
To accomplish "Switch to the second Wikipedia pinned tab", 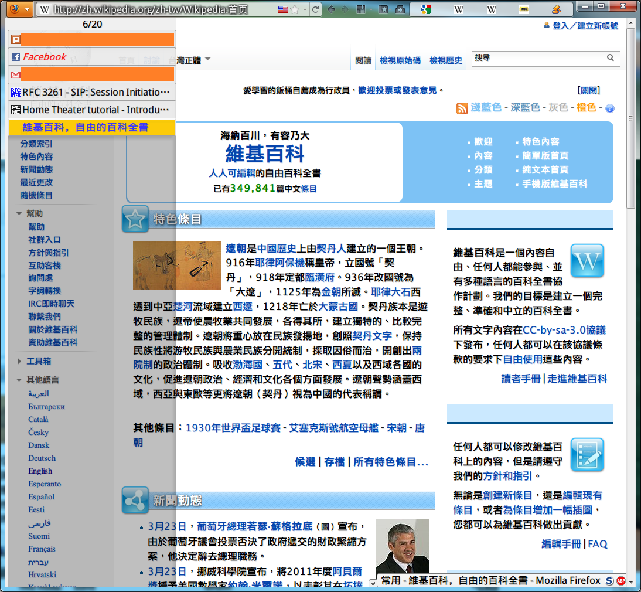I will 492,9.
